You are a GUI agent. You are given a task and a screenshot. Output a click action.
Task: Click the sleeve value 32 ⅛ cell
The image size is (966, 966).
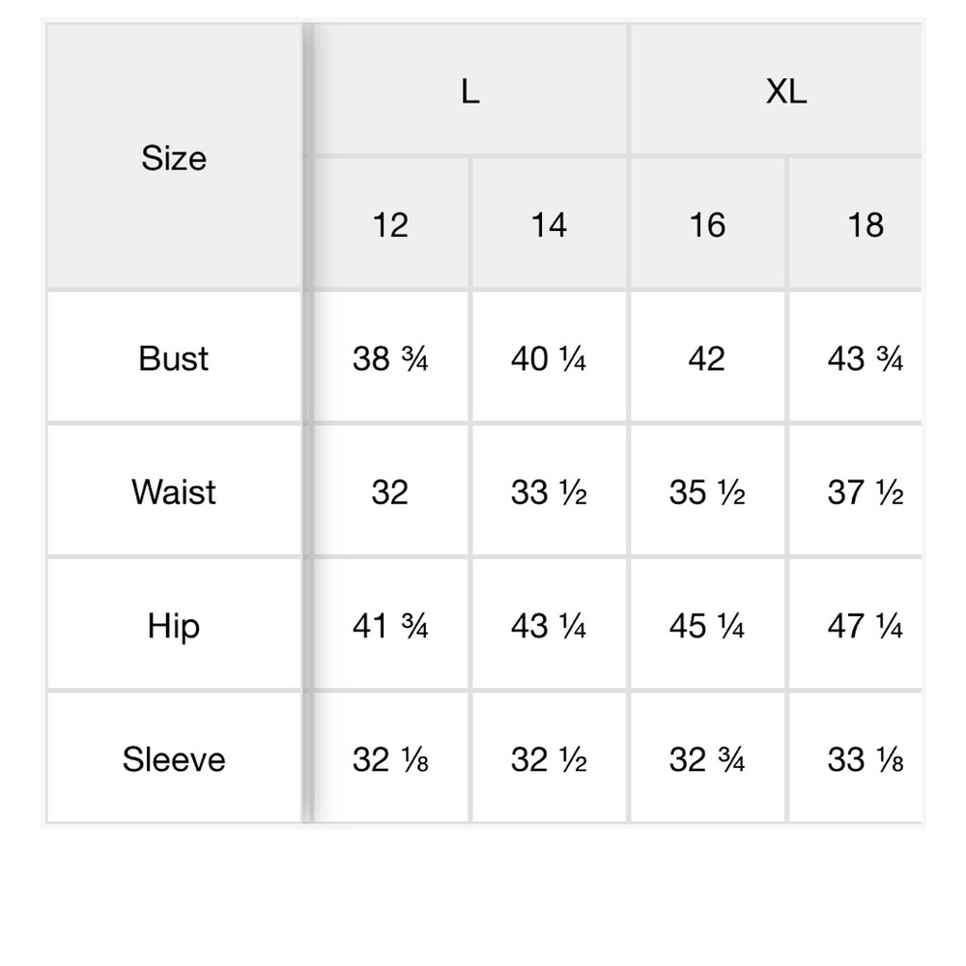[390, 757]
